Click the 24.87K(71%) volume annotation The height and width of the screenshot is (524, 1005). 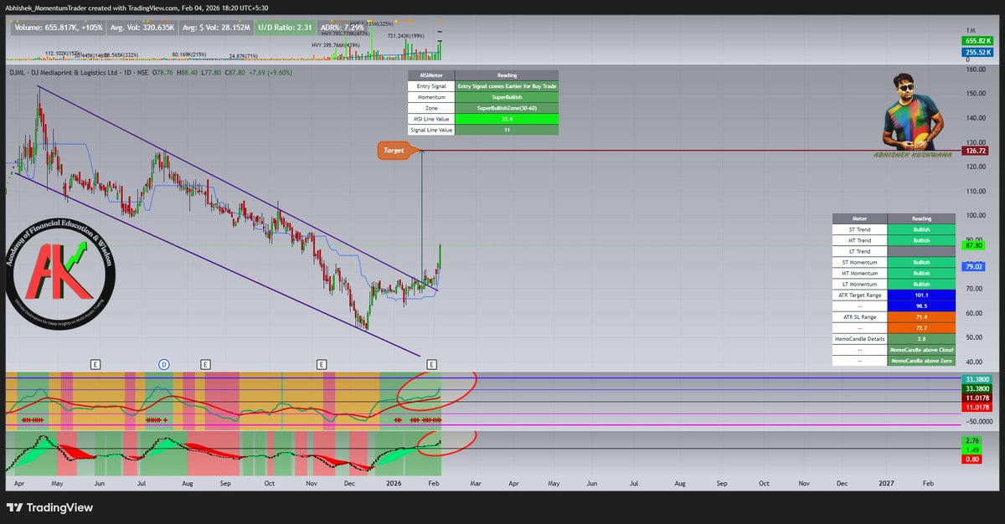[243, 56]
